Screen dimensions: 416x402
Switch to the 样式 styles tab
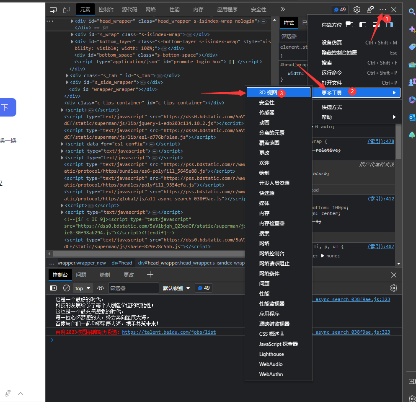(x=289, y=23)
